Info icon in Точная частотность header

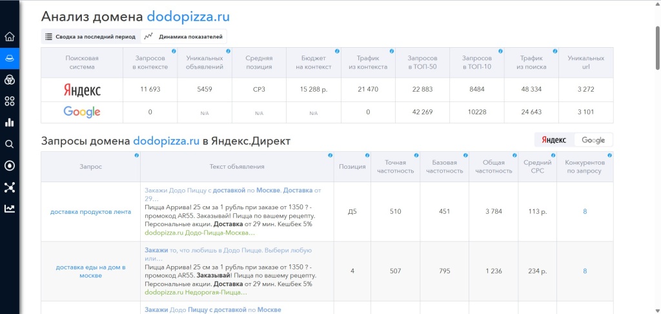coord(416,155)
